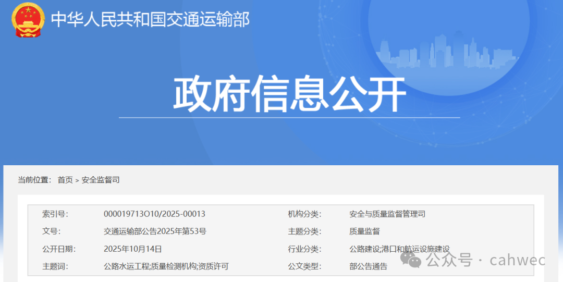Click the publication date 2025年10月14日
This screenshot has width=563, height=282.
(x=132, y=249)
